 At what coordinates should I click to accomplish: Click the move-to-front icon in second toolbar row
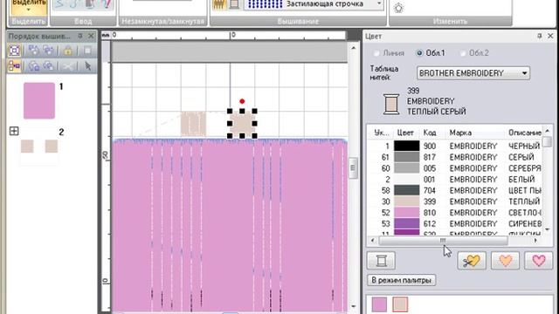[34, 66]
